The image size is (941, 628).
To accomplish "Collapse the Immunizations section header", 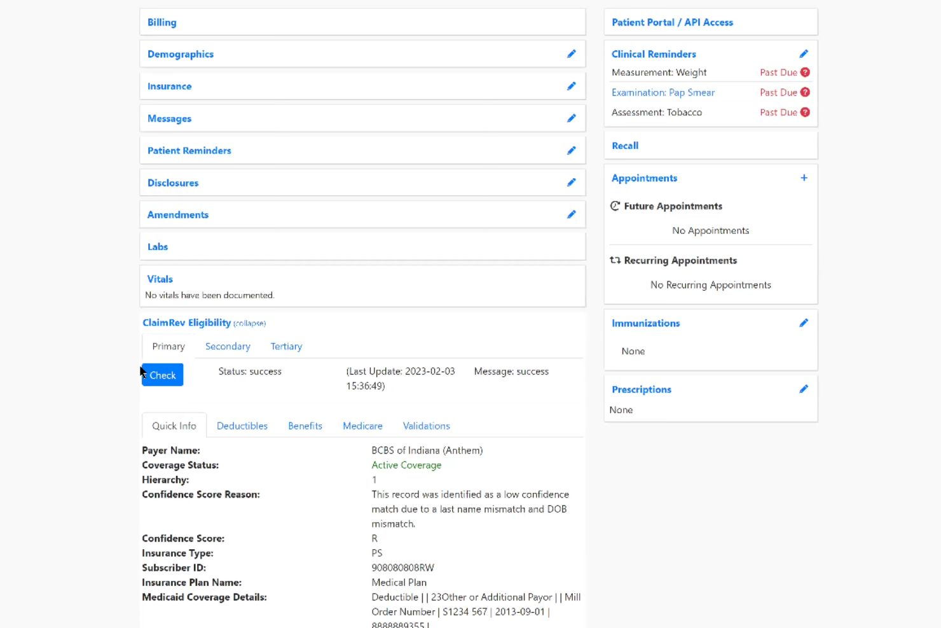I will click(x=646, y=323).
